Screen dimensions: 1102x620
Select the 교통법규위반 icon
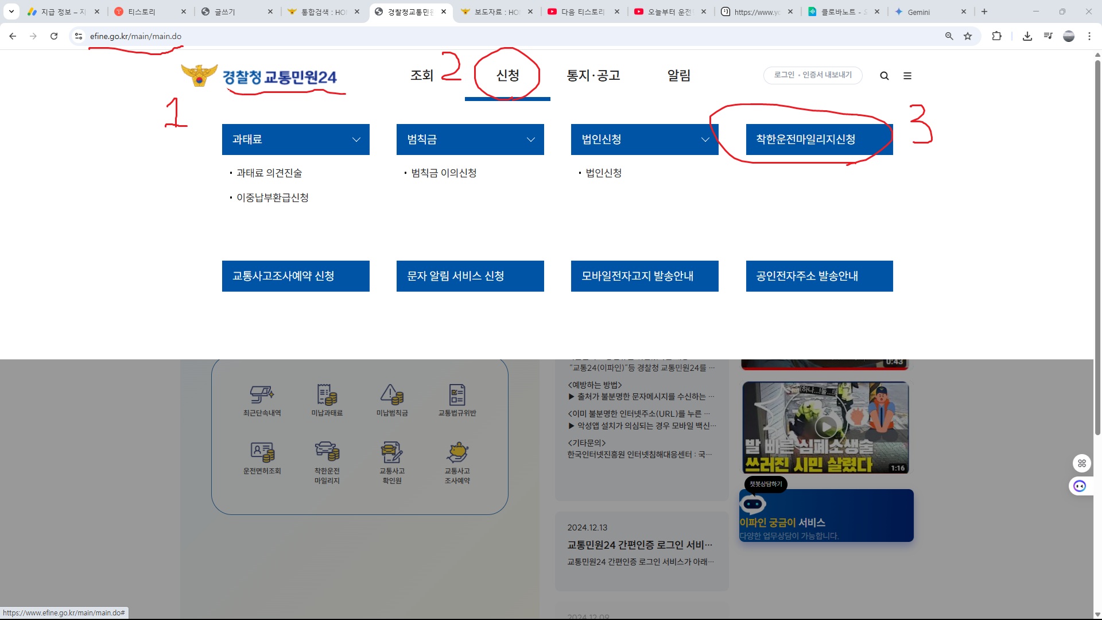point(457,399)
